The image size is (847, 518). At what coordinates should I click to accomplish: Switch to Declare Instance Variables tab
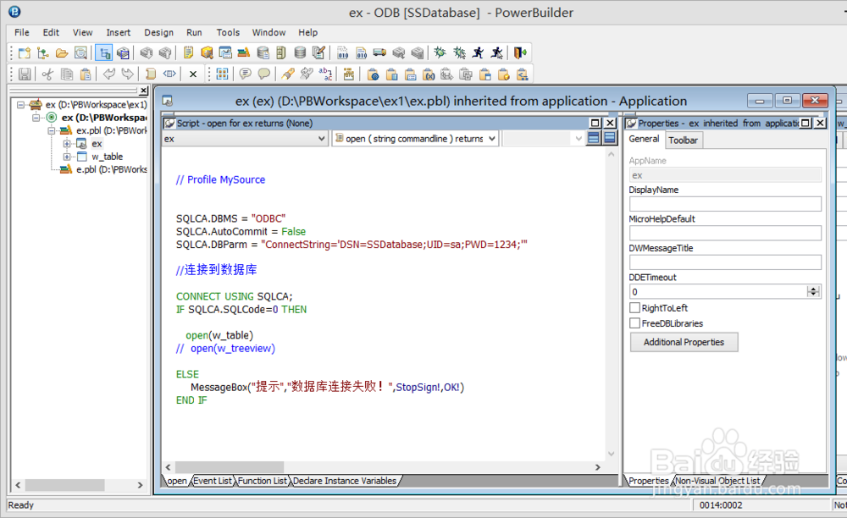tap(345, 481)
